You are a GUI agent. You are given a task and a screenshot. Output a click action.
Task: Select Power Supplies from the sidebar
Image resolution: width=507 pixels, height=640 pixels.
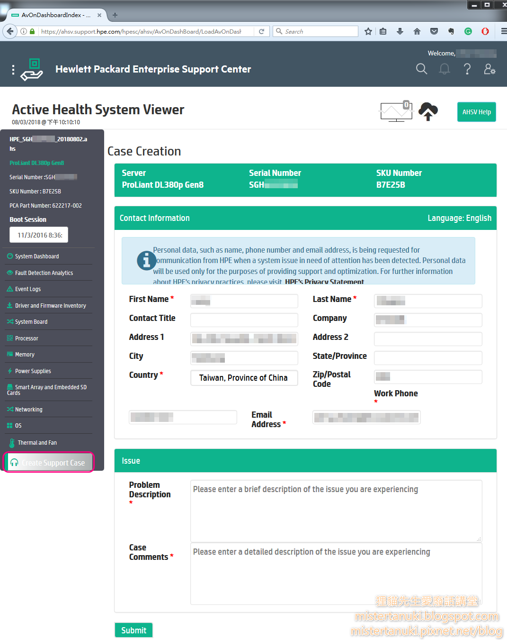pos(33,371)
